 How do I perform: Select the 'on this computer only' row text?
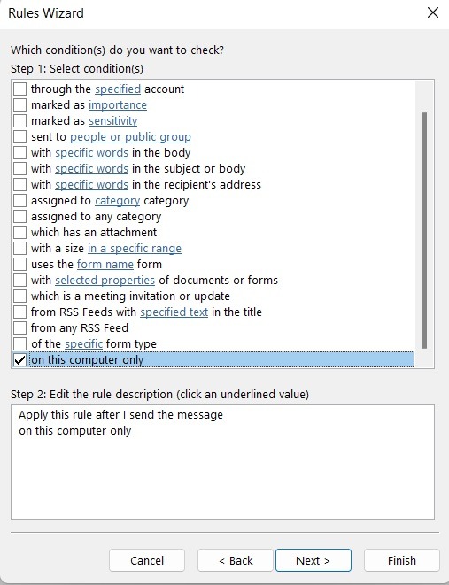click(x=88, y=359)
